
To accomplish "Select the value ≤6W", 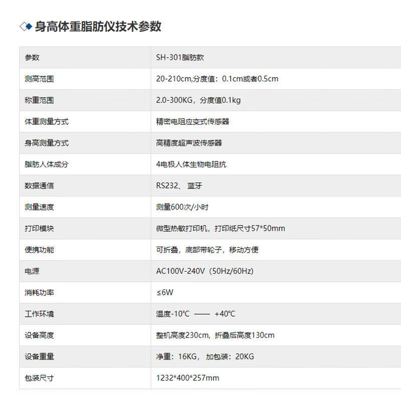I will tap(165, 292).
